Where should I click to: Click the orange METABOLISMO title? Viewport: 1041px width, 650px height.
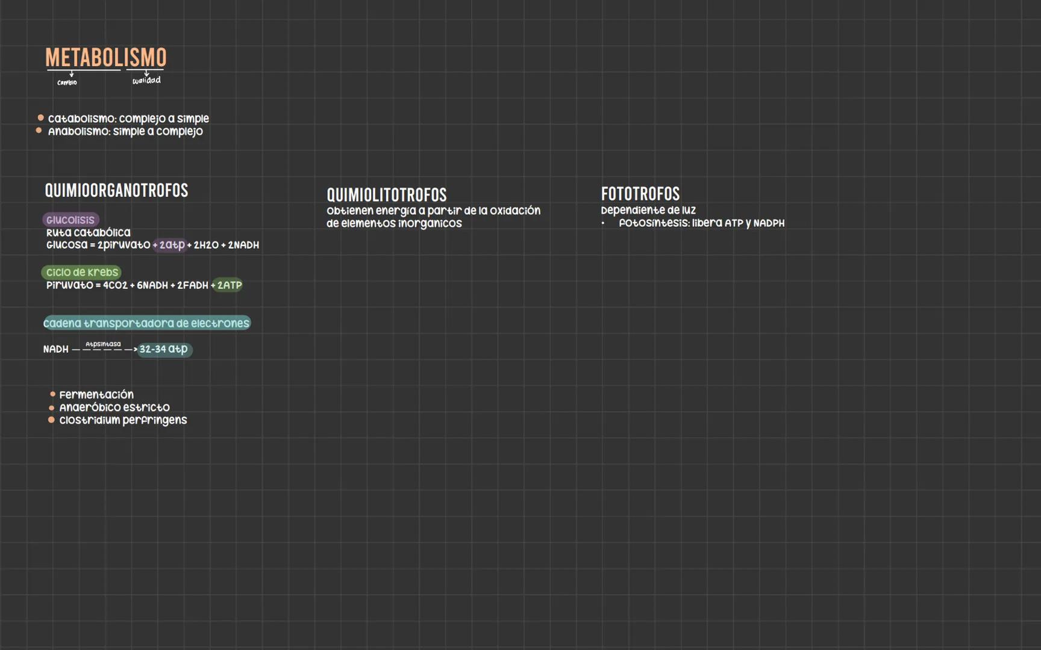click(x=106, y=58)
